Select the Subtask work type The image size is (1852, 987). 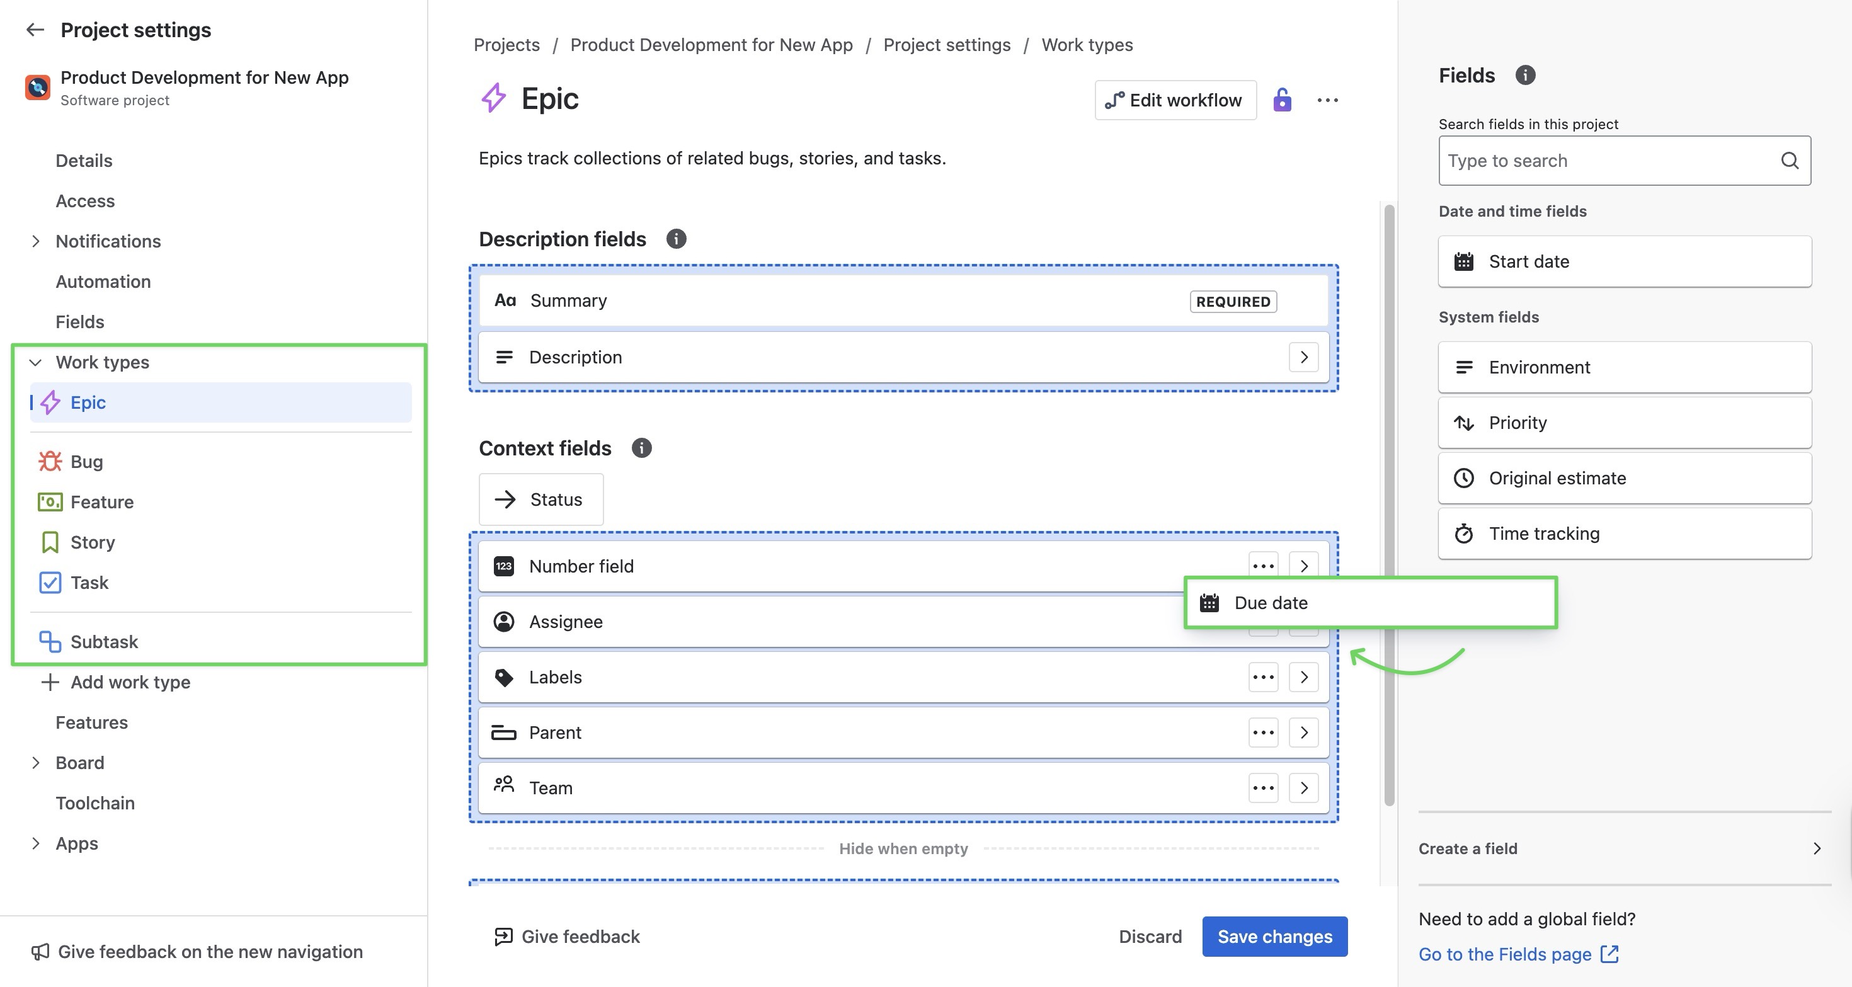coord(103,641)
